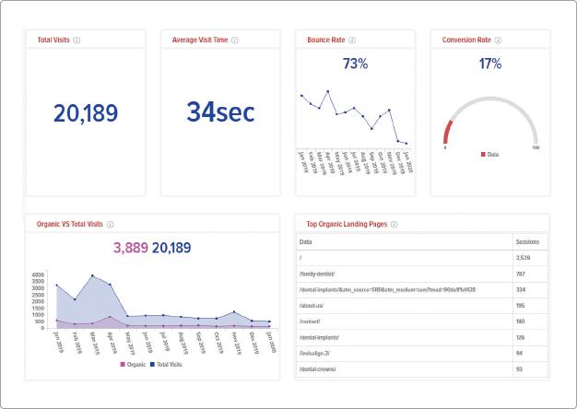Click the sessions value 126

(x=521, y=338)
